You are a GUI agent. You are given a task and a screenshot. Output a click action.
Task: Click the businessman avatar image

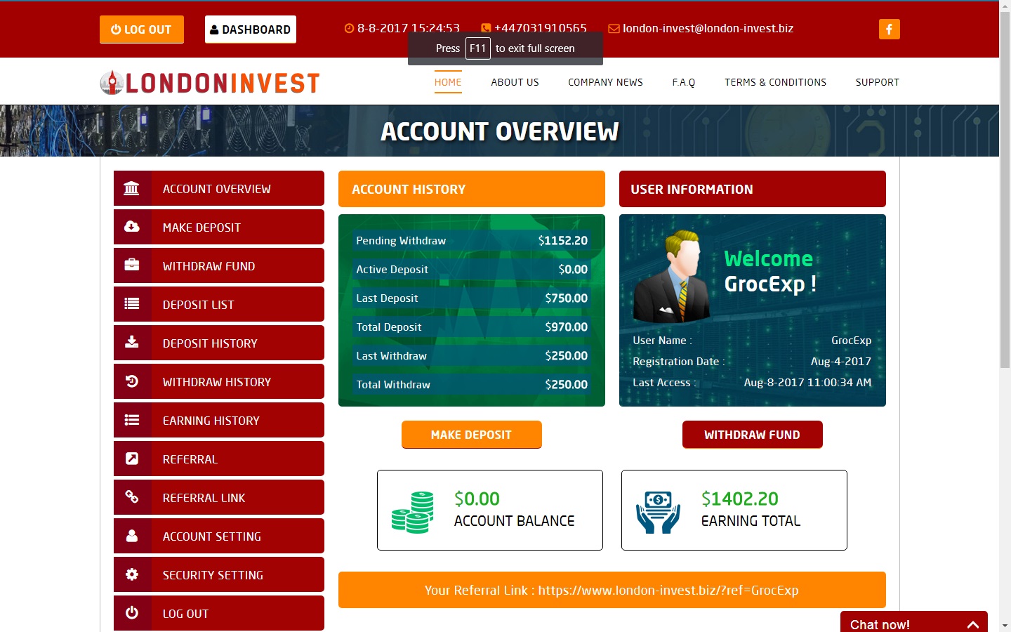tap(673, 277)
